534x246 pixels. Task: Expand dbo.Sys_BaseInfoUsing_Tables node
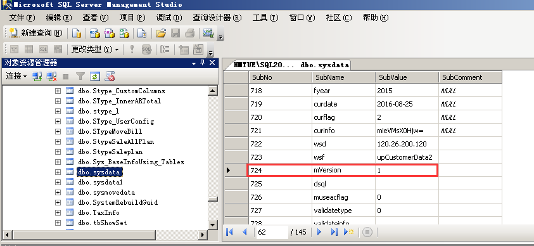click(58, 162)
